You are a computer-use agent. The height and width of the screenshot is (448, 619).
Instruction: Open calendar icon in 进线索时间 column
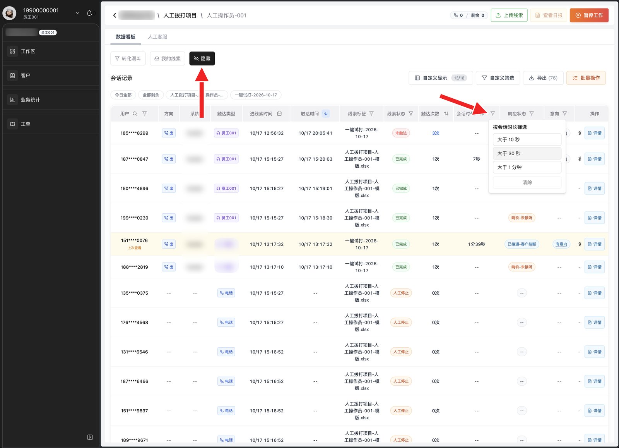point(279,113)
